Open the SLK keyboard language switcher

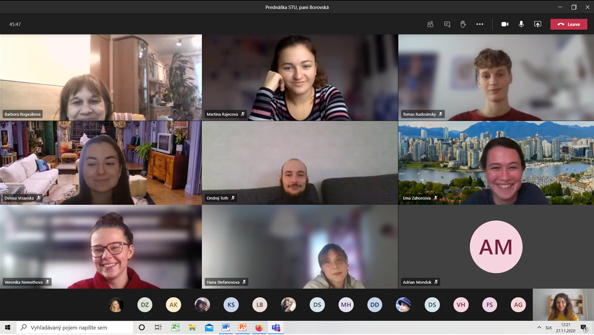coord(549,327)
